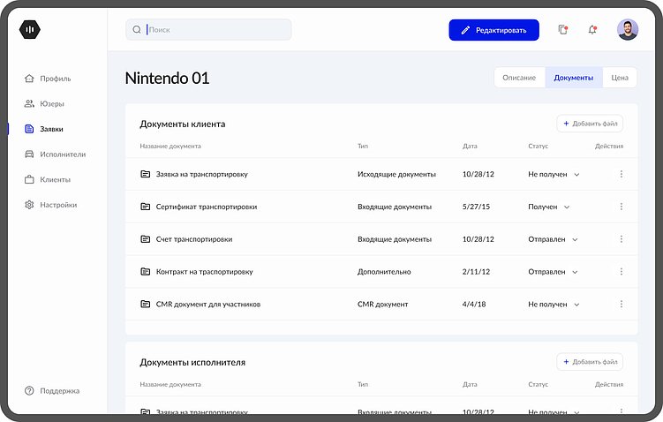Expand status dropdown for Контракт на траспортировку
This screenshot has width=663, height=422.
coord(575,272)
